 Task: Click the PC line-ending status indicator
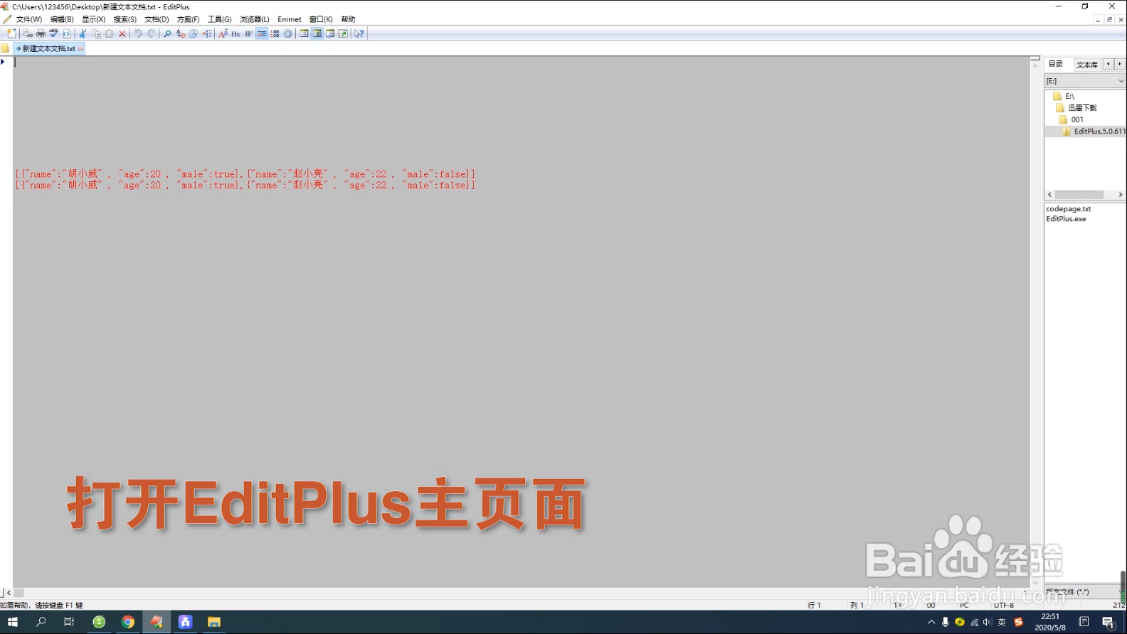coord(964,606)
